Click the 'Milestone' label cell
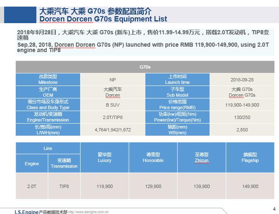The image size is (279, 214). [x=48, y=79]
